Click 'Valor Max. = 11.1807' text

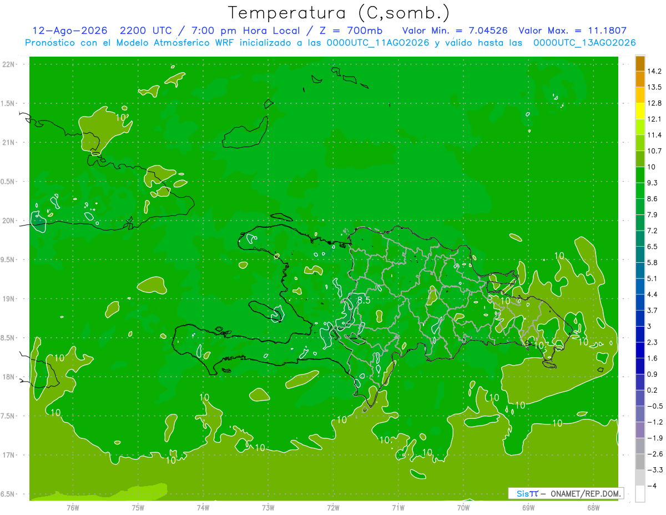[x=572, y=31]
